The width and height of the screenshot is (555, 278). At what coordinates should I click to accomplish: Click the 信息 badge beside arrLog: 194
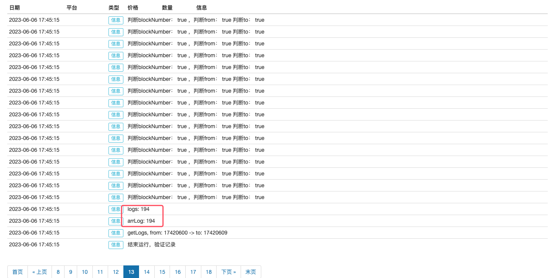point(116,221)
